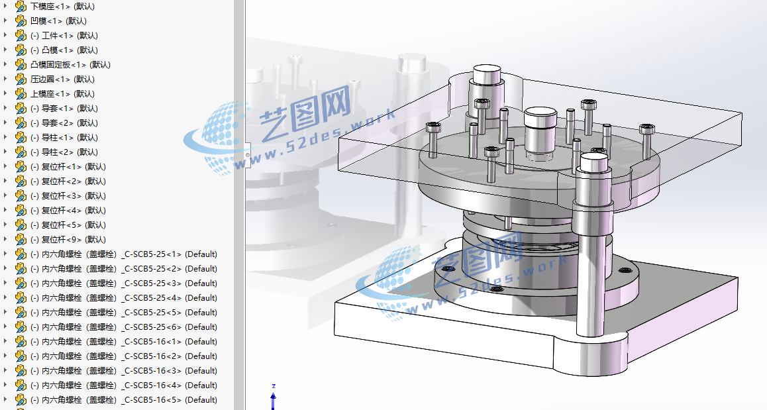767x410 pixels.
Task: Expand the 凹模<1> tree node arrow
Action: click(x=5, y=21)
